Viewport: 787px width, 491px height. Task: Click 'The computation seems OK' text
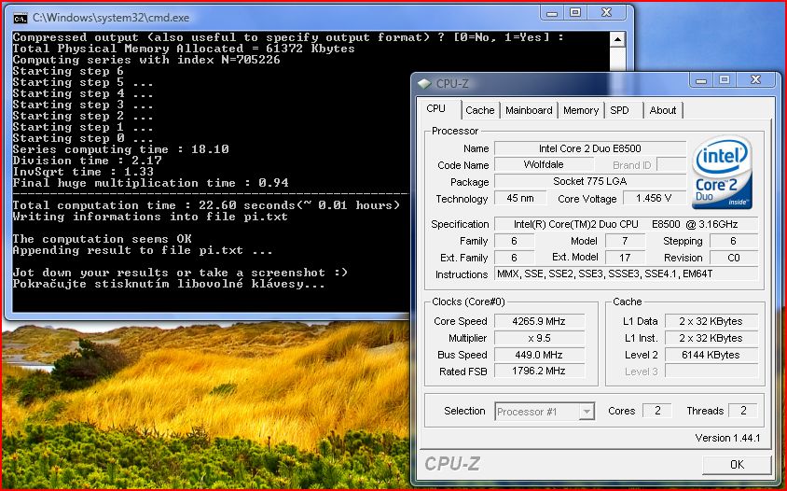[x=102, y=239]
